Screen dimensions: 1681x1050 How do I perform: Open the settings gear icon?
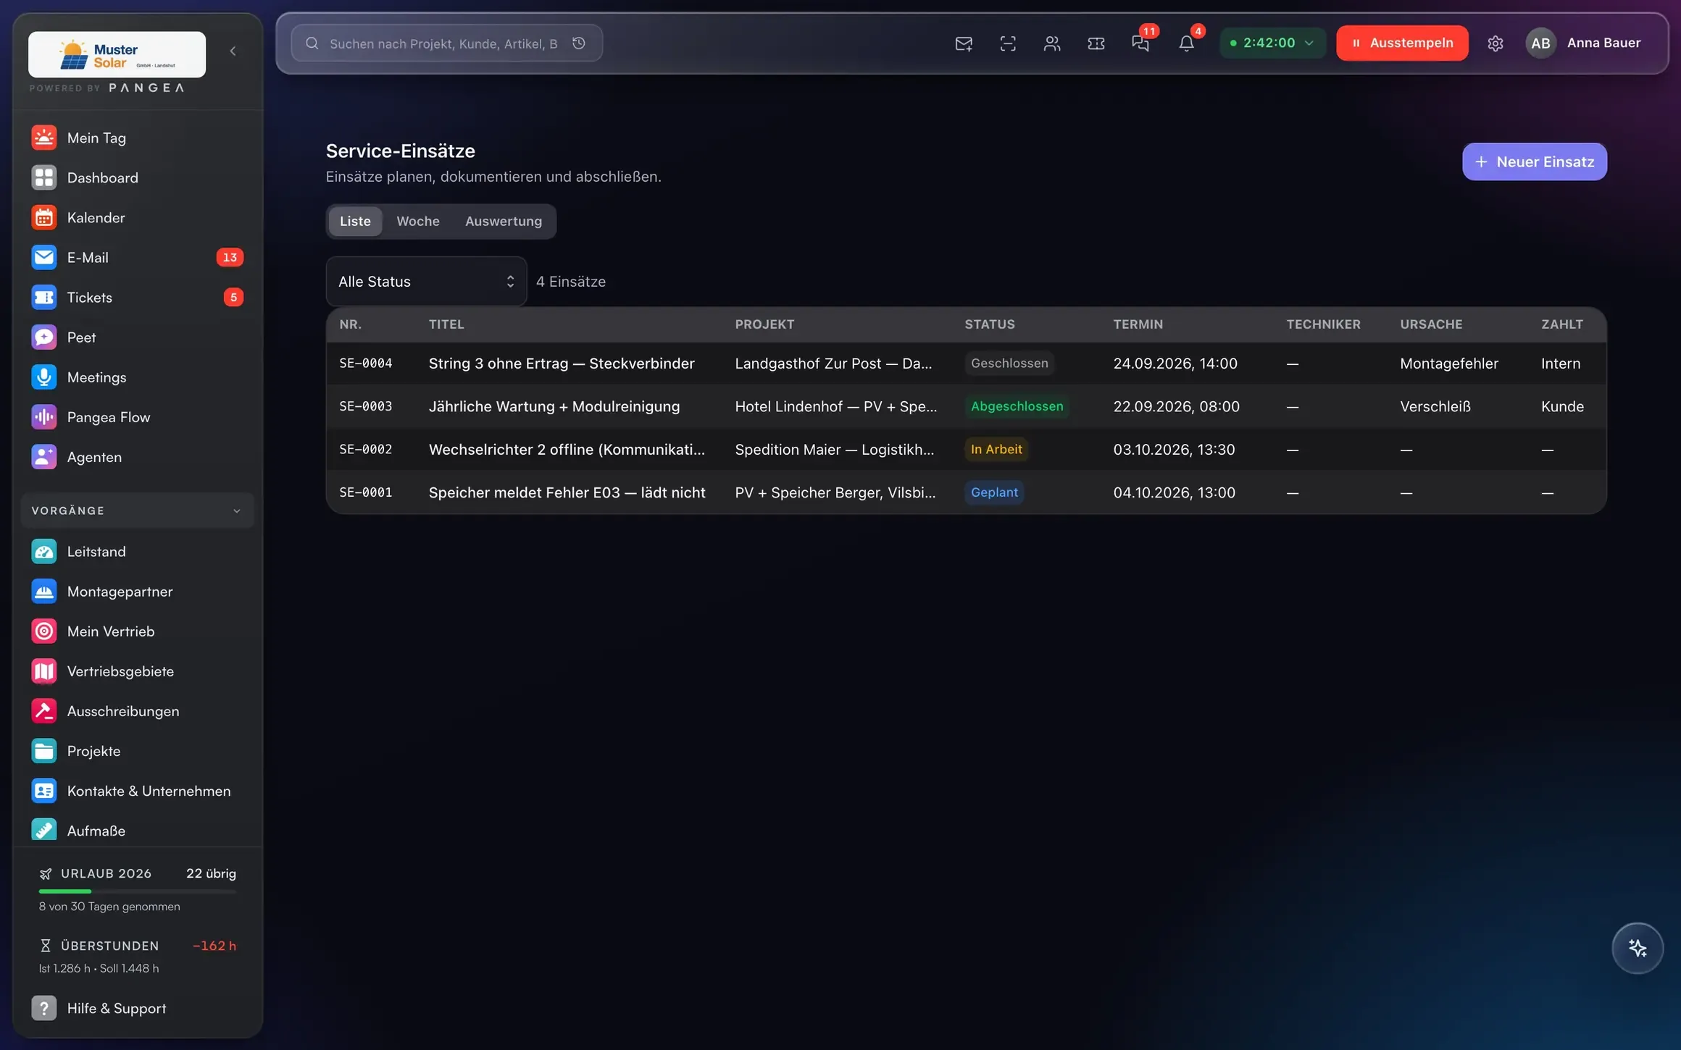1496,43
